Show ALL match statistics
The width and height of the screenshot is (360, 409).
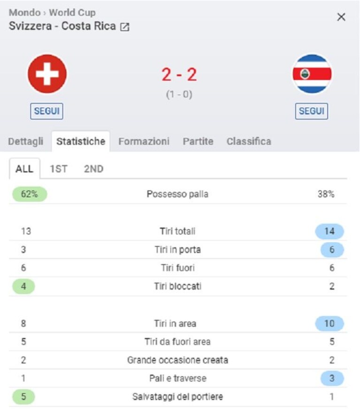tap(24, 169)
